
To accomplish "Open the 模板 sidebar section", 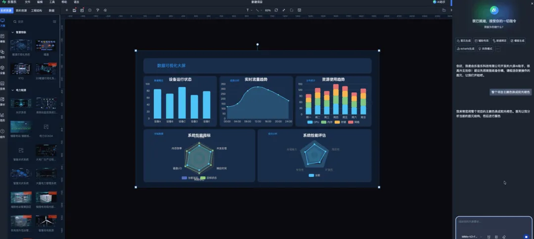I will click(x=3, y=38).
